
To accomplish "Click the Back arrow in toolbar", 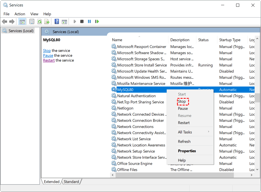I will pyautogui.click(x=4, y=22).
